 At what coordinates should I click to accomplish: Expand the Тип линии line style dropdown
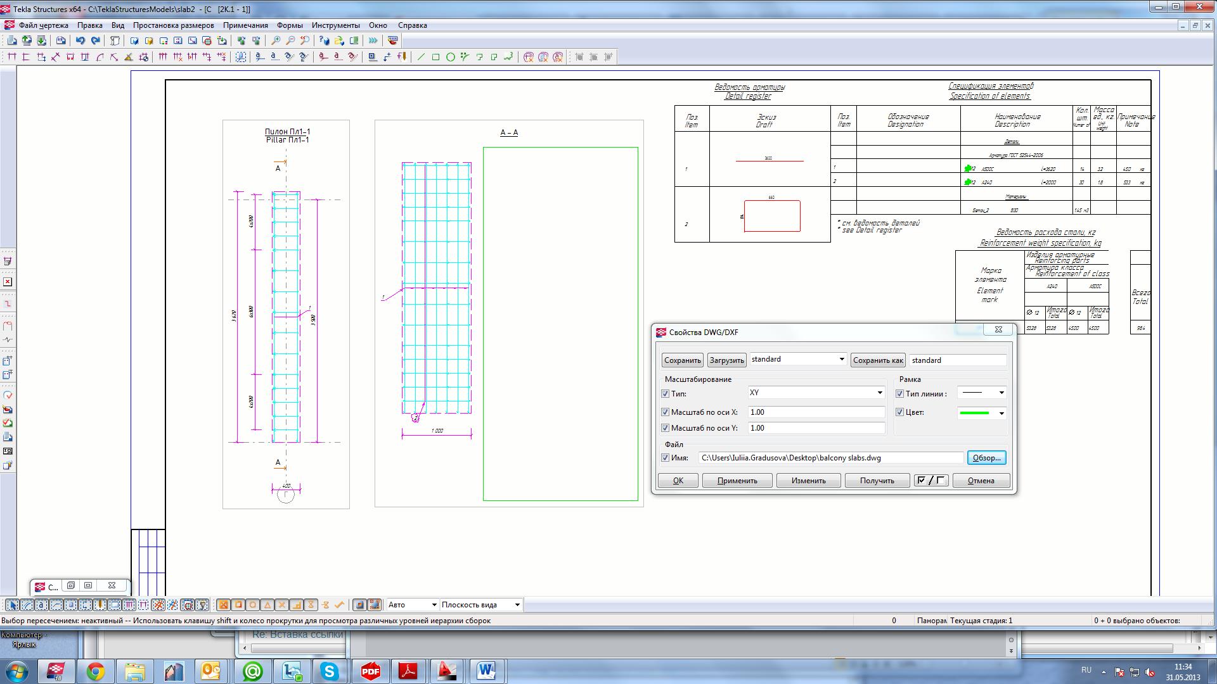click(1001, 393)
